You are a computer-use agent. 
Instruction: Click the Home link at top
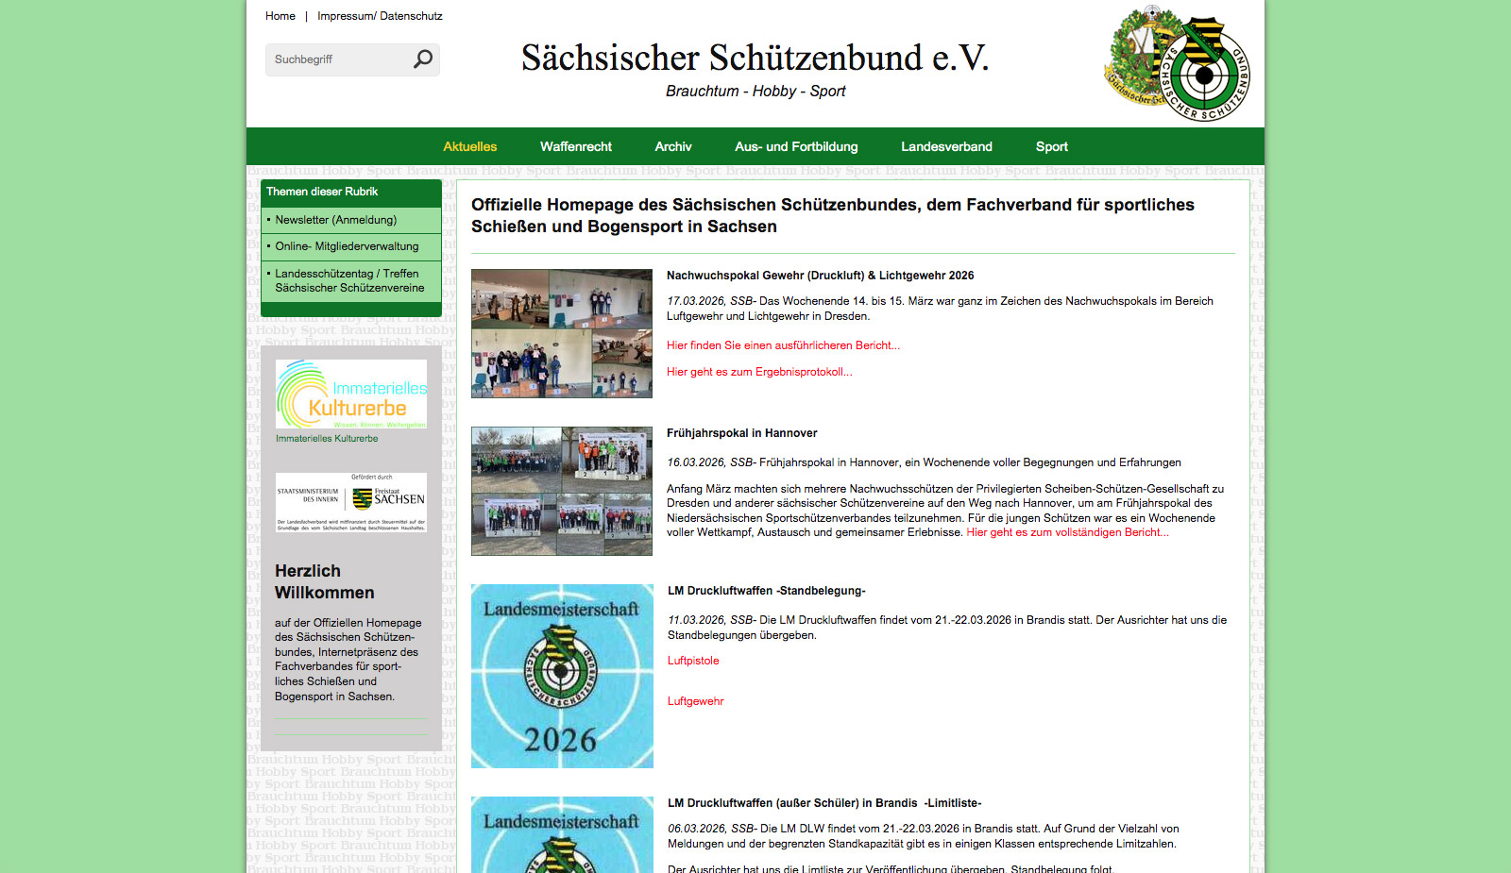coord(280,16)
